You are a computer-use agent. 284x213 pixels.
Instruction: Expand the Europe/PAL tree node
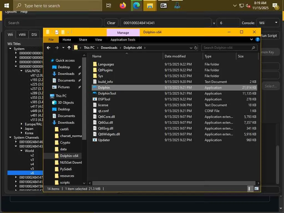[22, 124]
